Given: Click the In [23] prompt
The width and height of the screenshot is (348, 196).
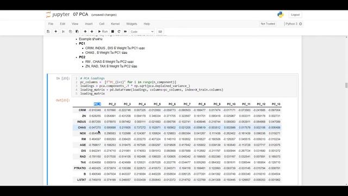Looking at the screenshot, I should [x=63, y=78].
